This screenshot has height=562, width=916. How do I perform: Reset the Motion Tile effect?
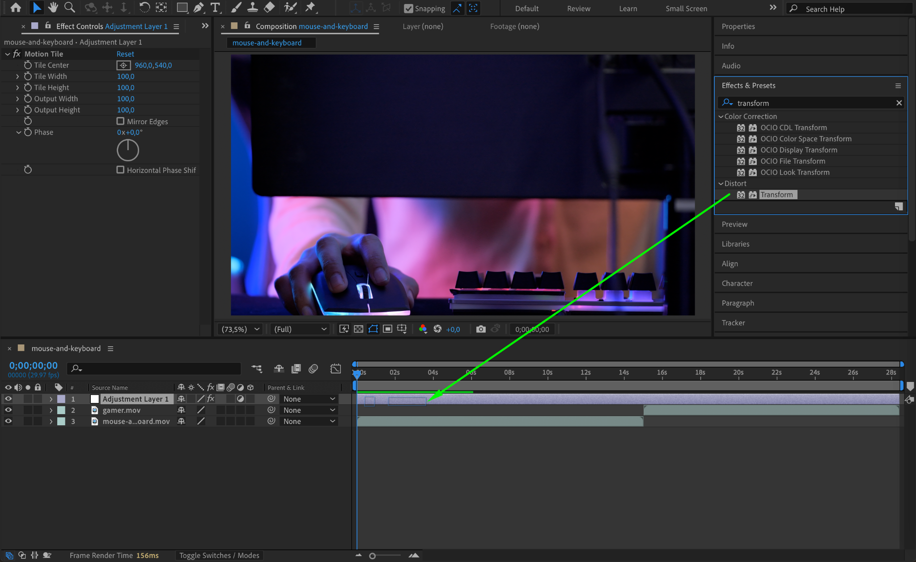(x=125, y=54)
